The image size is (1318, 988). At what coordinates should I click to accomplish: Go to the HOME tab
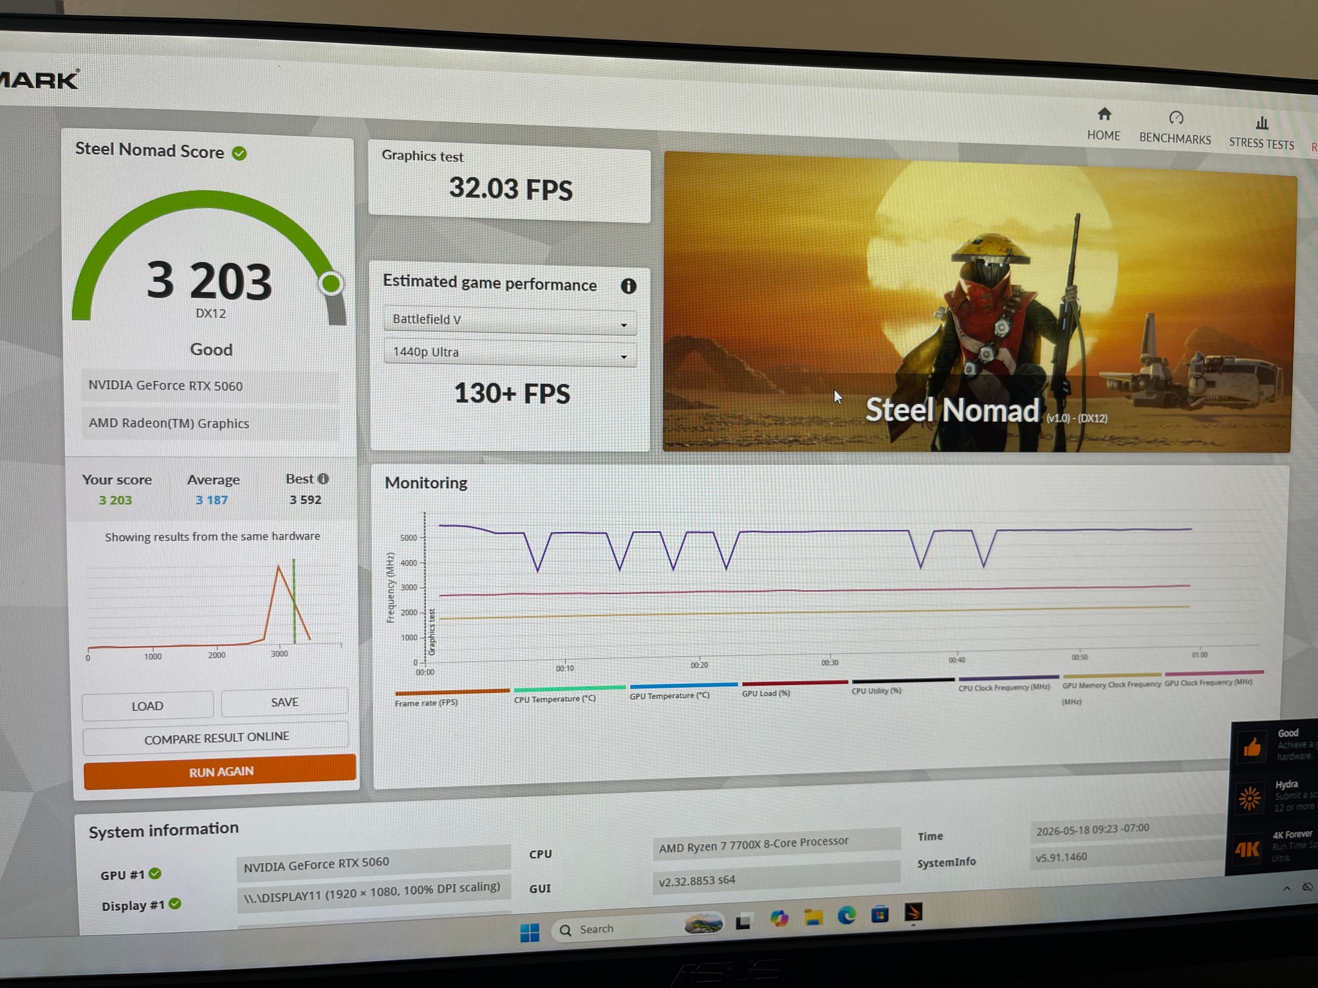coord(1103,124)
